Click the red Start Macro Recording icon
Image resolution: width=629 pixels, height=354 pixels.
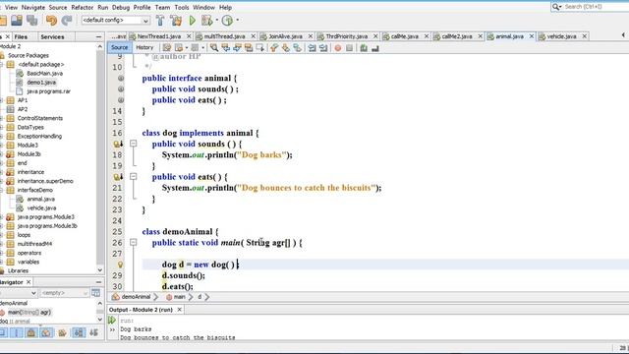click(x=338, y=48)
